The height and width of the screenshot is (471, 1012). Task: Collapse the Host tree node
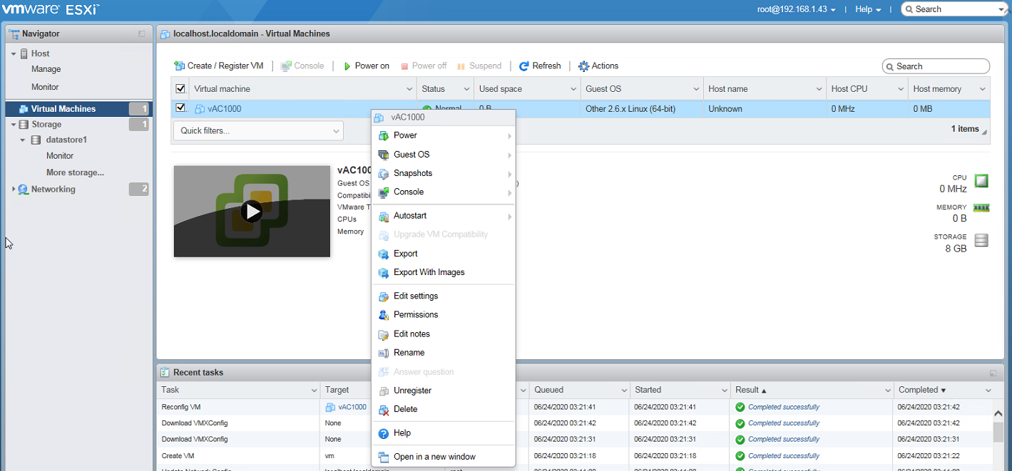coord(14,54)
